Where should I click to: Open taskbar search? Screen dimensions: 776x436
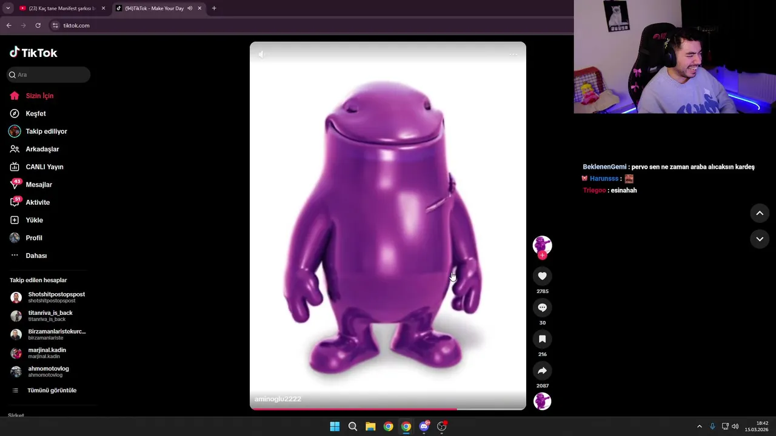352,426
